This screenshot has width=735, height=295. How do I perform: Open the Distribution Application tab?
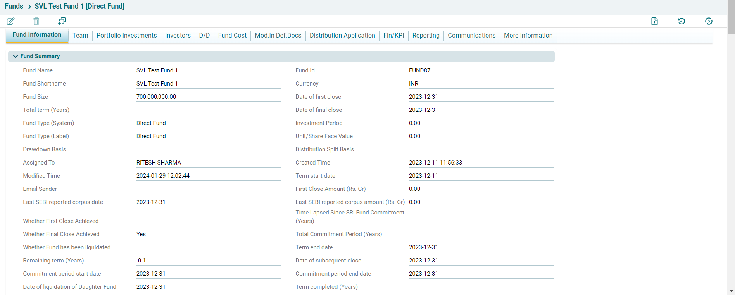pos(342,36)
